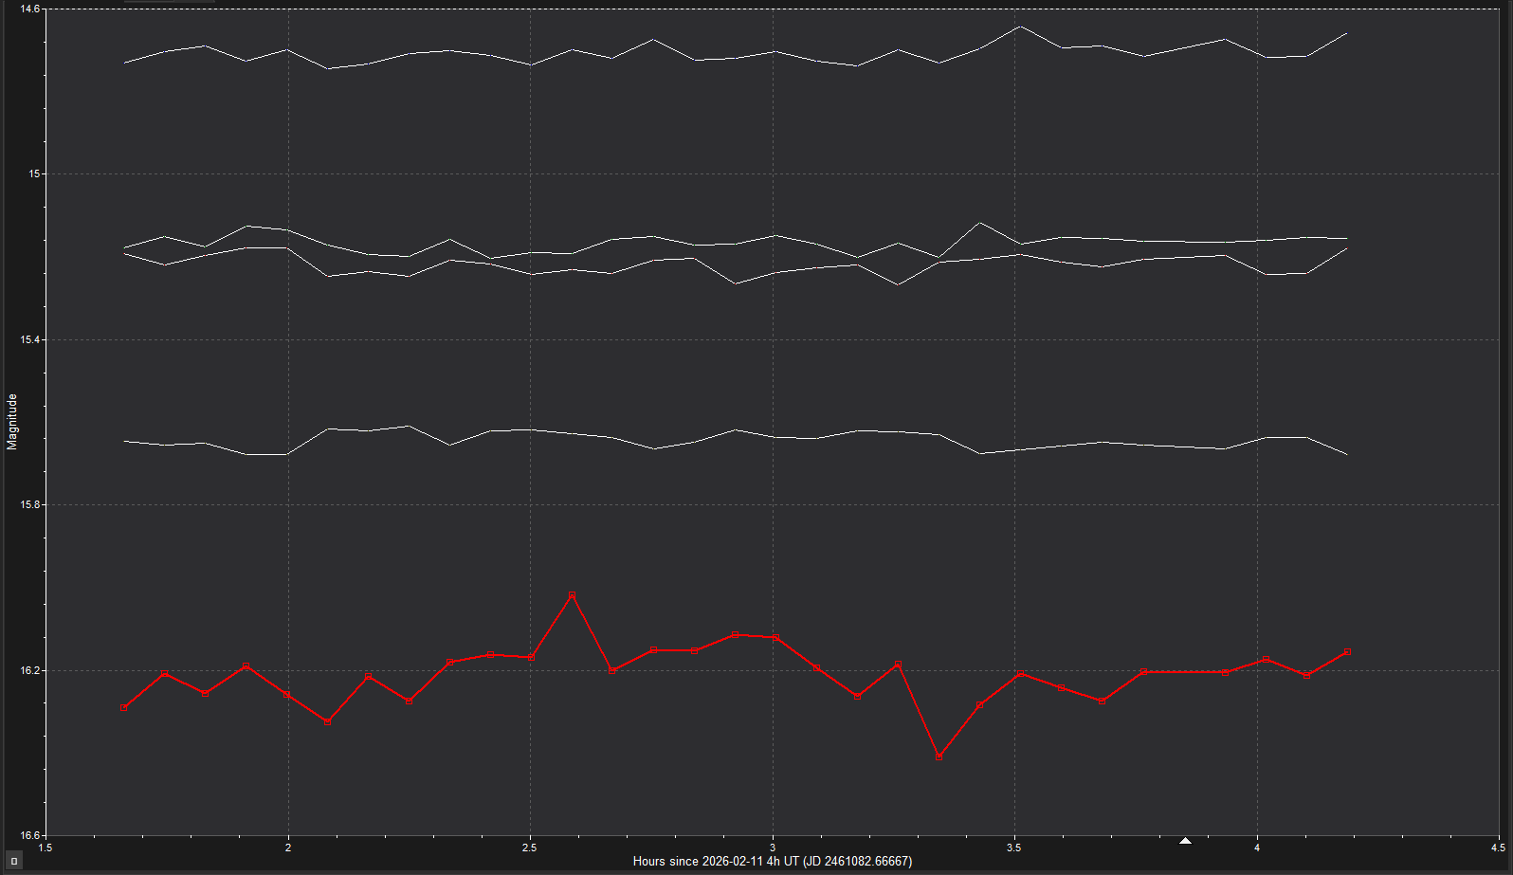Click the 16.6 tick label on magnitude axis

click(x=31, y=835)
